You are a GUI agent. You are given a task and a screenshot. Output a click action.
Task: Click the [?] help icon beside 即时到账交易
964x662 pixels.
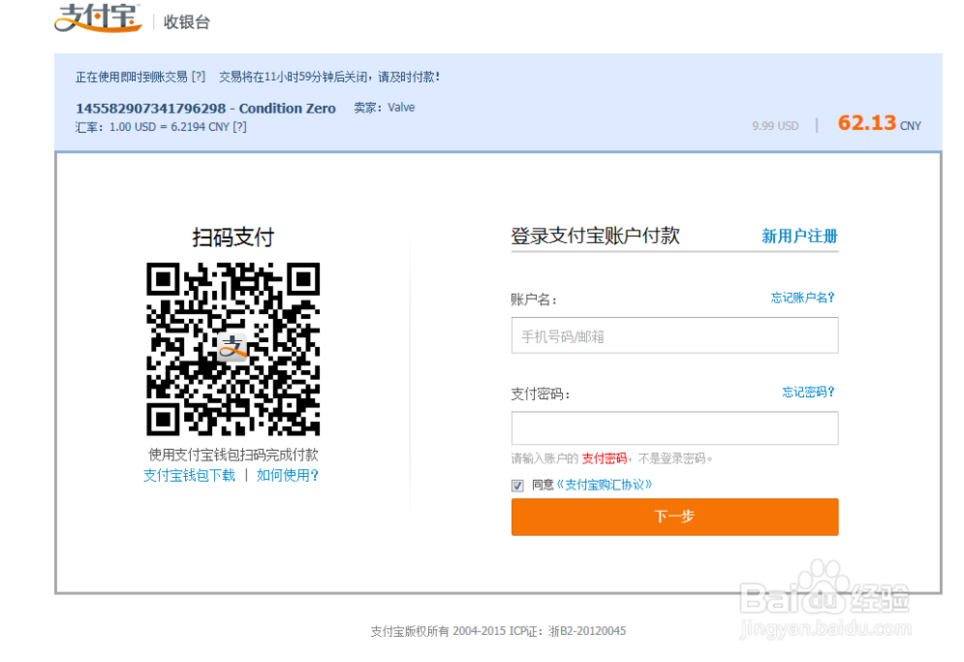click(x=200, y=75)
